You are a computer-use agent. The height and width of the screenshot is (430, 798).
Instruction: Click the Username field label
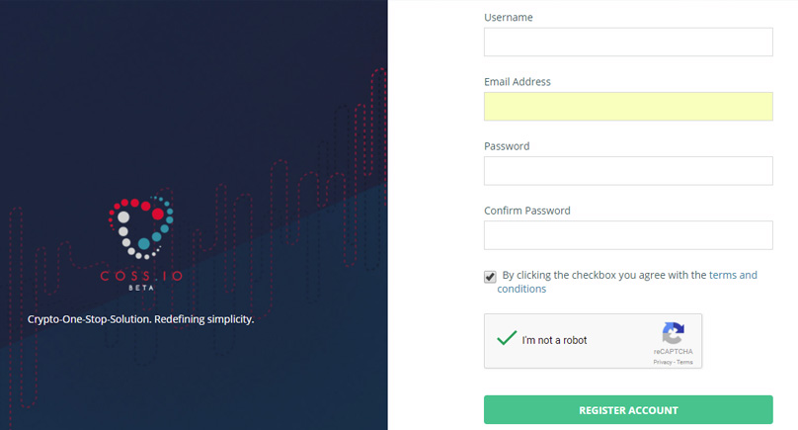[509, 18]
